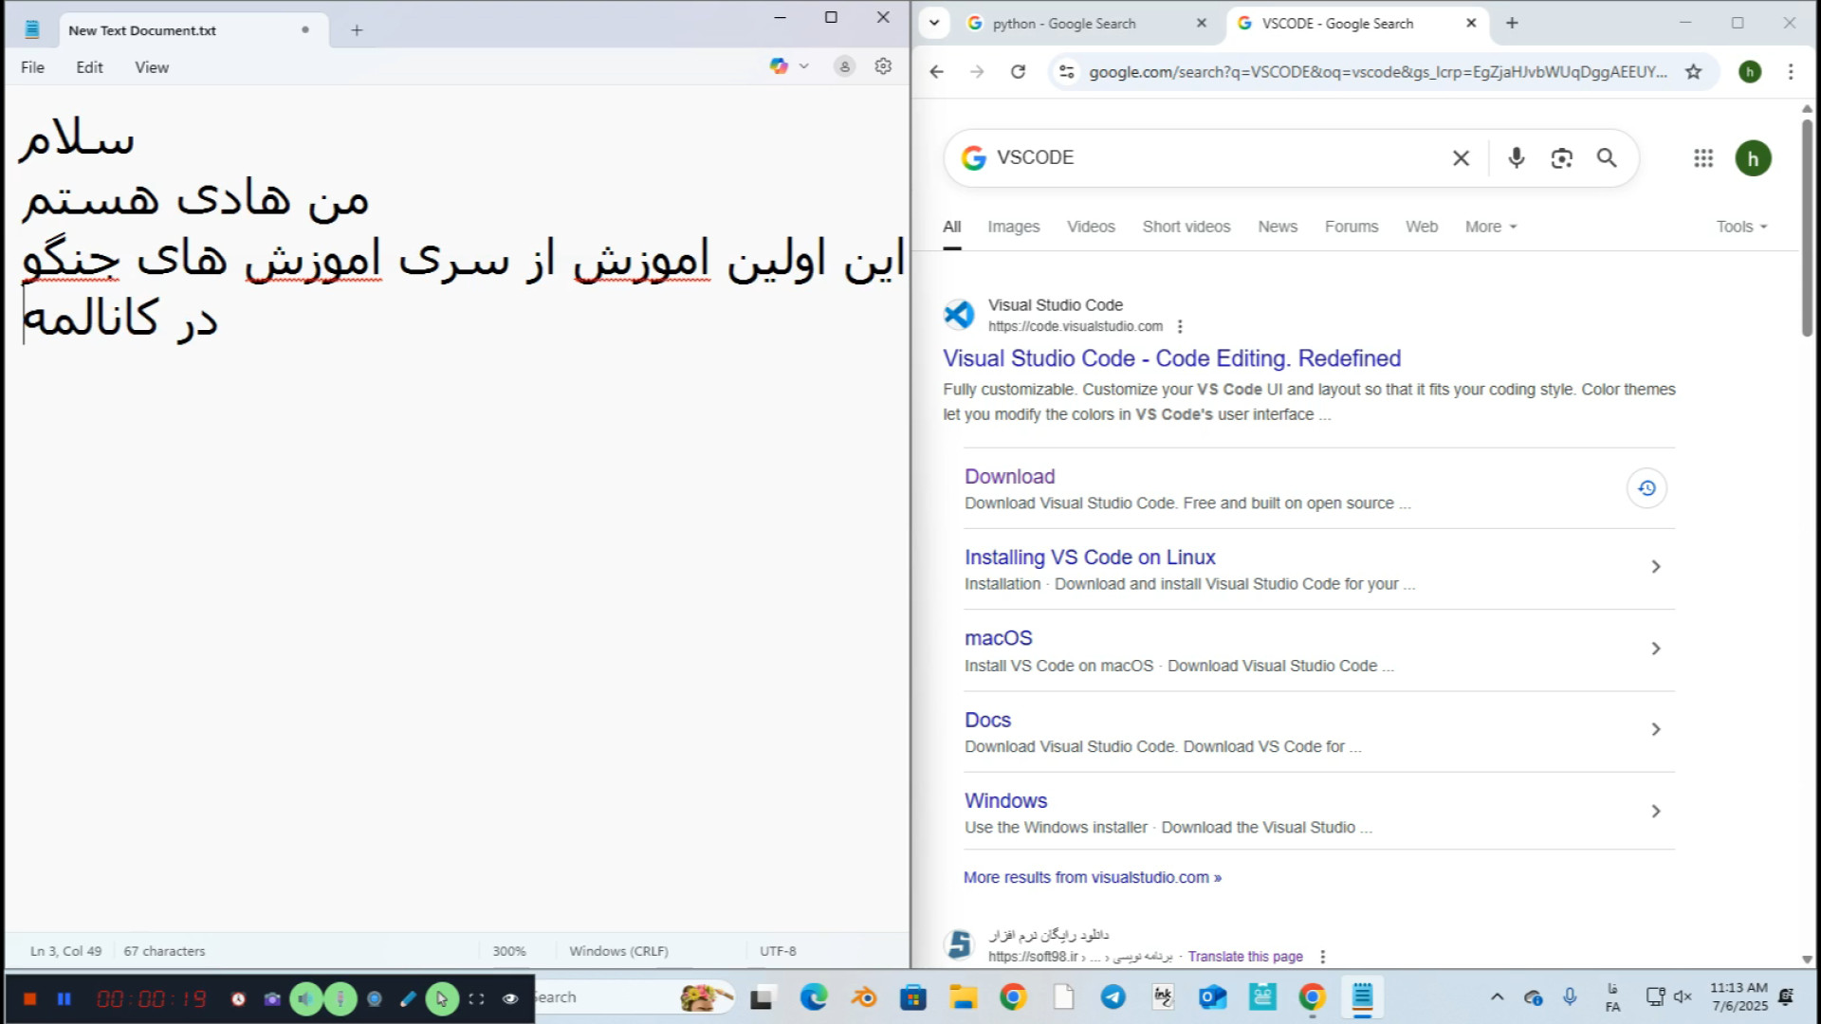Switch to the Images search tab
This screenshot has height=1024, width=1821.
(1013, 227)
